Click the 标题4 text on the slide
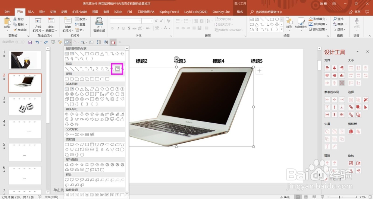373x199 pixels. tap(218, 61)
